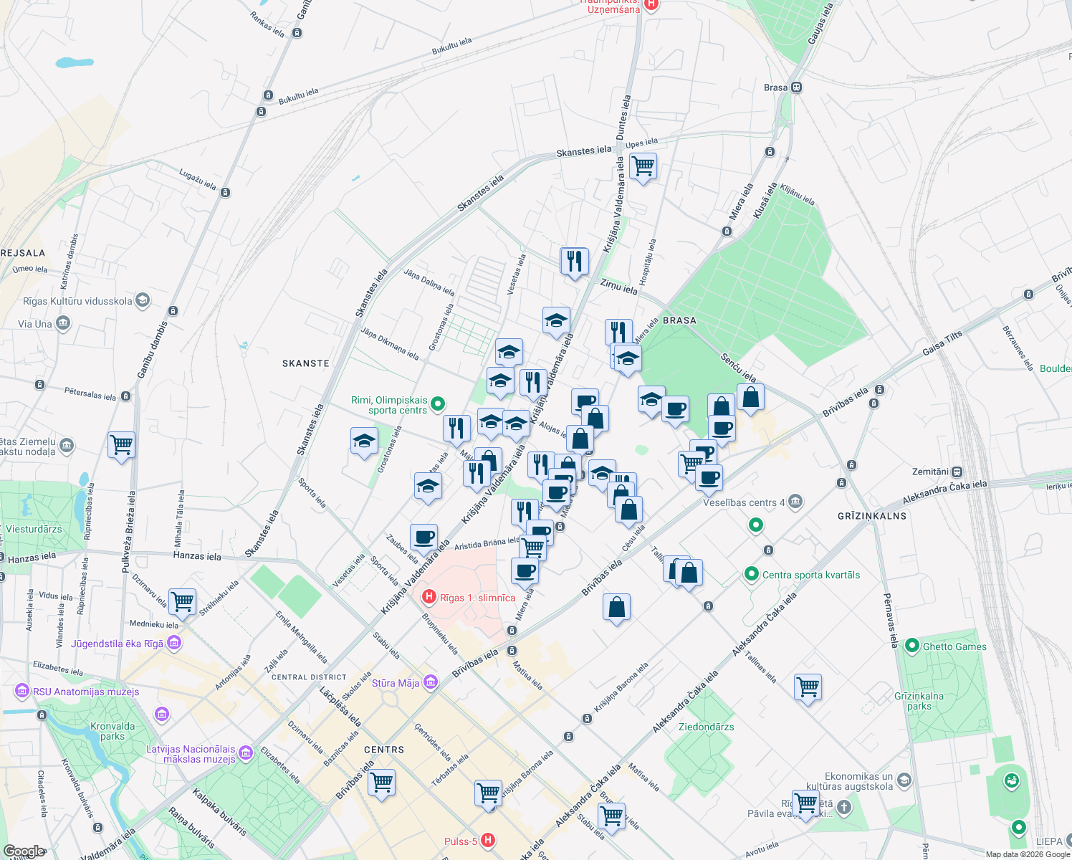Click the school icon at Rīgas Kultūru vidusskola

[142, 300]
